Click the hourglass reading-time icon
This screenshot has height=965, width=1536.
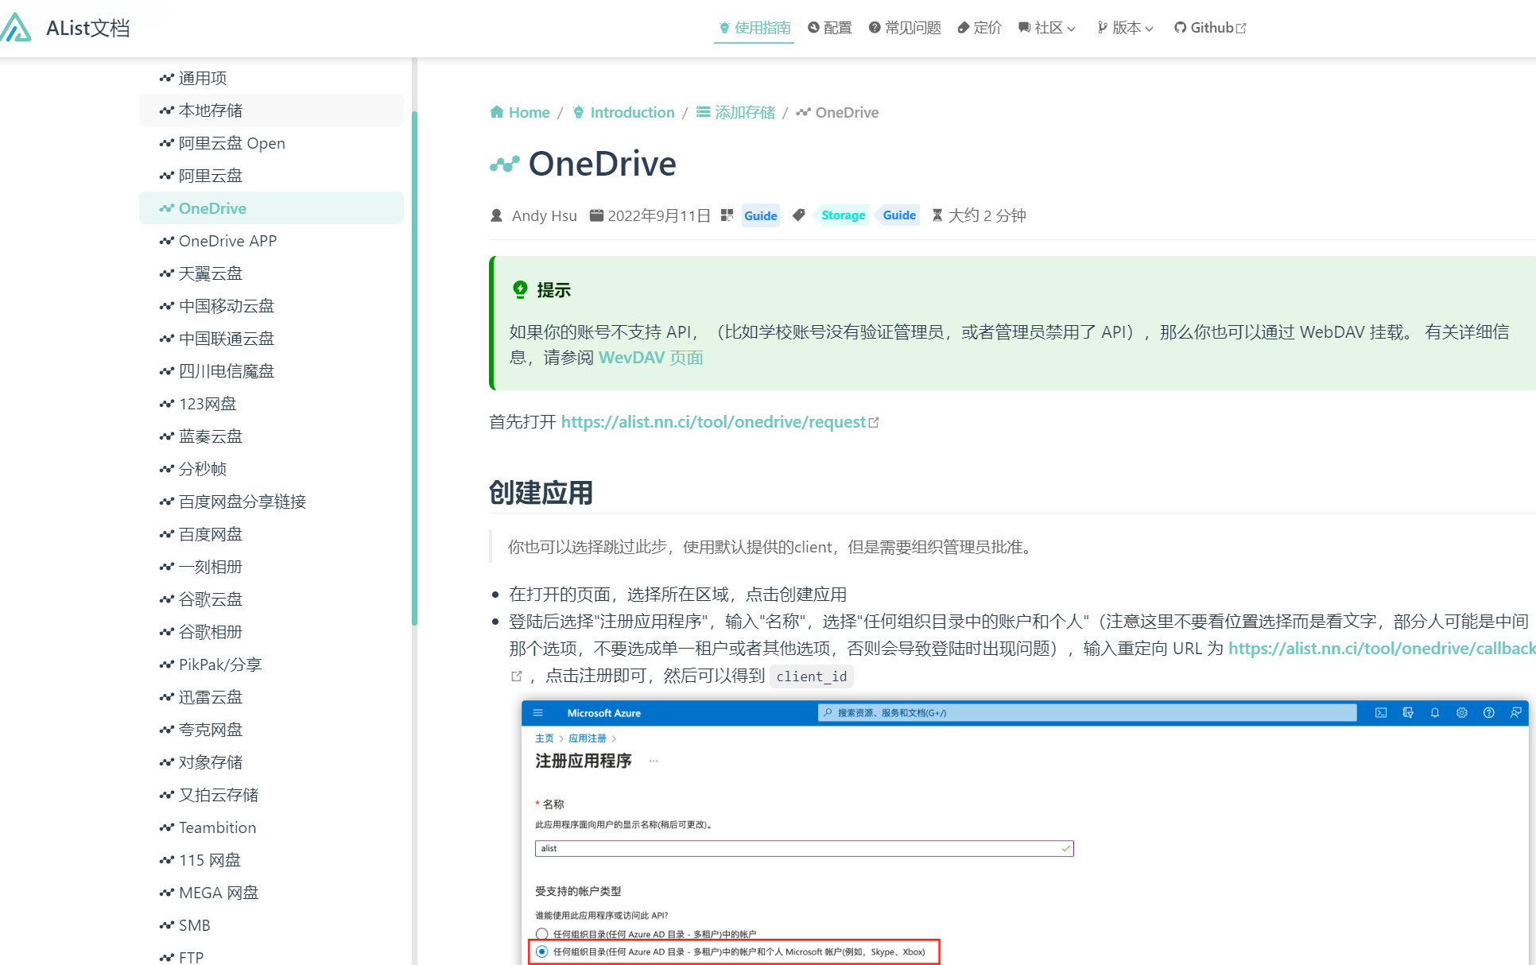[x=937, y=215]
